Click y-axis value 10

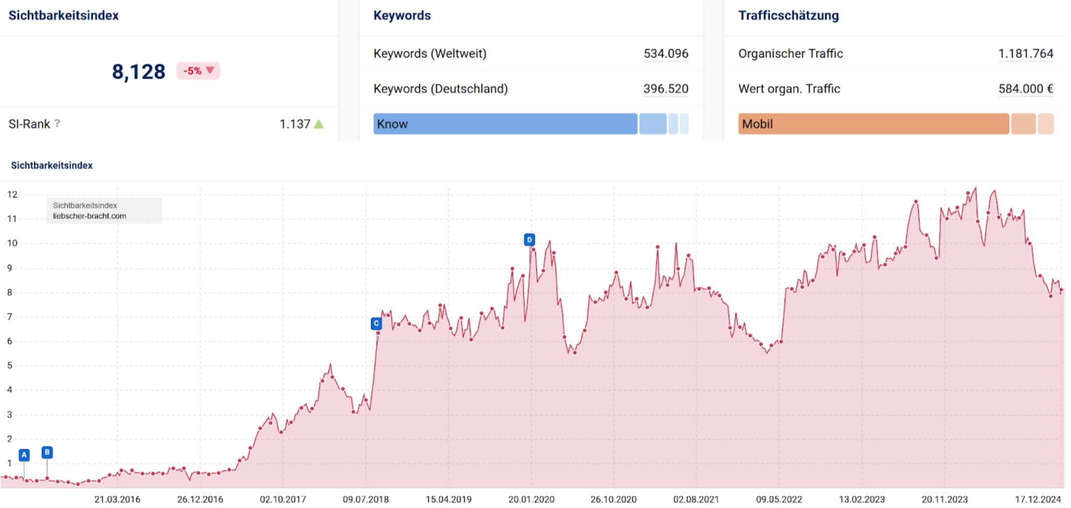12,243
